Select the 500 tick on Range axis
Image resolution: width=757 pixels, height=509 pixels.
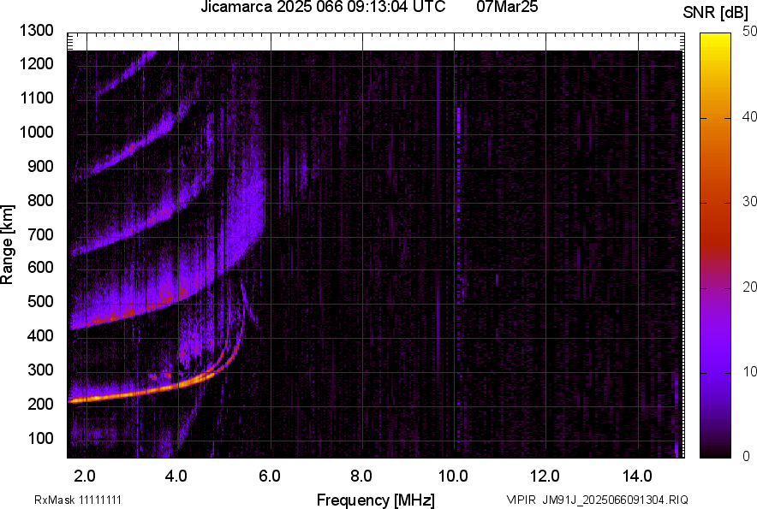[x=40, y=302]
